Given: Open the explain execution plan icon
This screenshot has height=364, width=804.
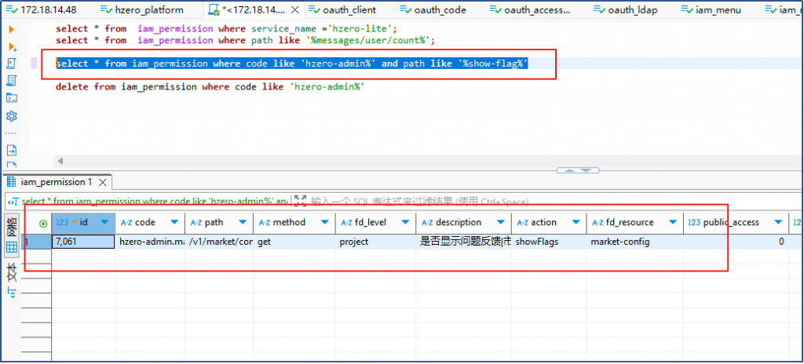Looking at the screenshot, I should point(12,81).
